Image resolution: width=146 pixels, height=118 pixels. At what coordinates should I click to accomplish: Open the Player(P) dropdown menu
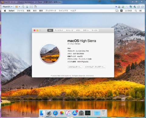[x=7, y=7]
